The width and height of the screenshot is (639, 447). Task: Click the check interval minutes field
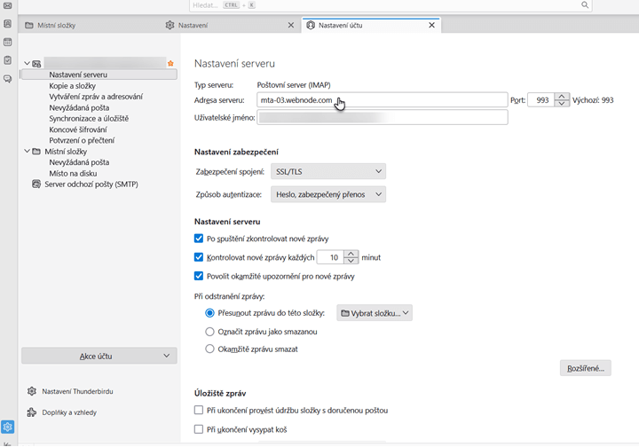click(331, 257)
